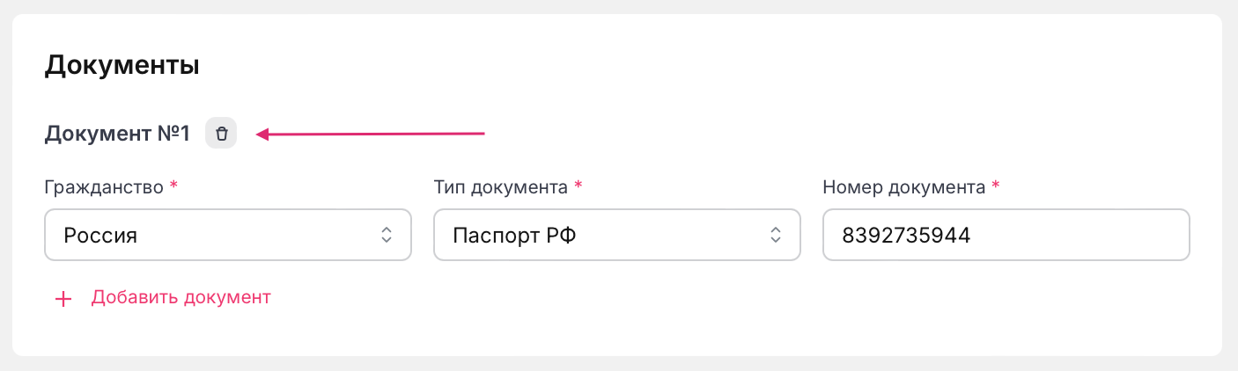The width and height of the screenshot is (1238, 371).
Task: Click the chevron arrows in Паспорт РФ field
Action: coord(775,235)
